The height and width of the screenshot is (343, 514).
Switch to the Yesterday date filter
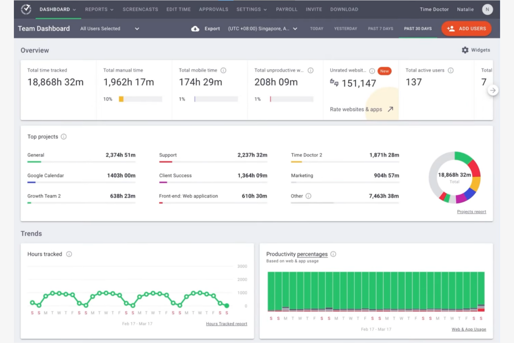click(345, 29)
